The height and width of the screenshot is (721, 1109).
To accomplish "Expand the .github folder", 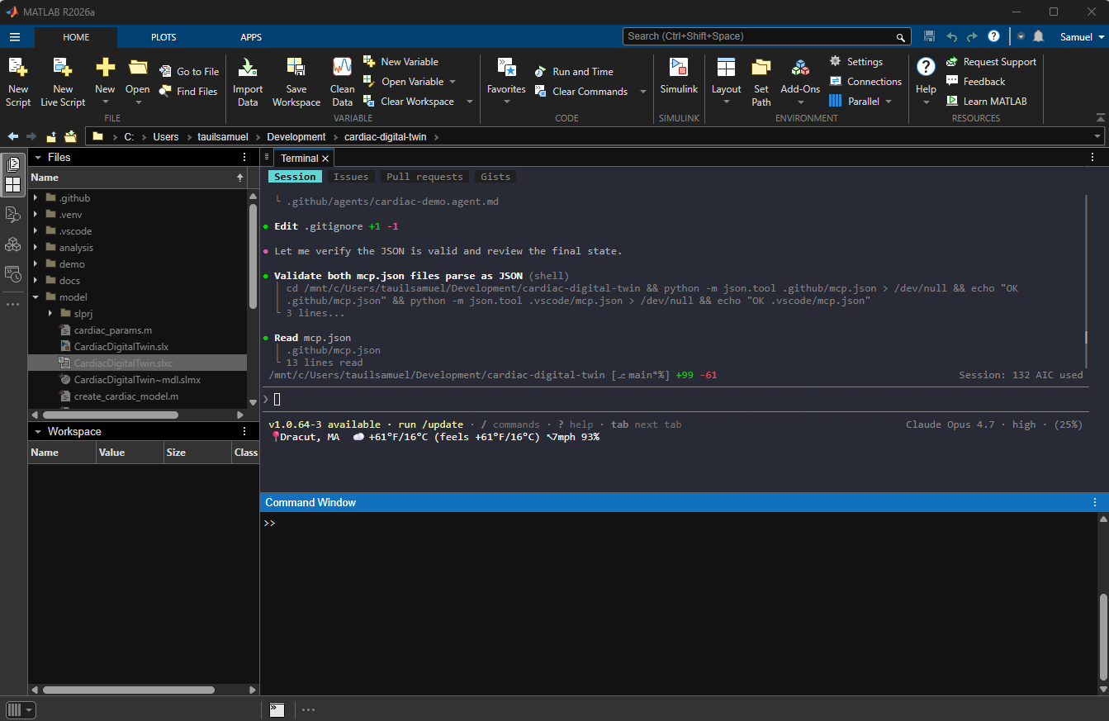I will pyautogui.click(x=36, y=198).
